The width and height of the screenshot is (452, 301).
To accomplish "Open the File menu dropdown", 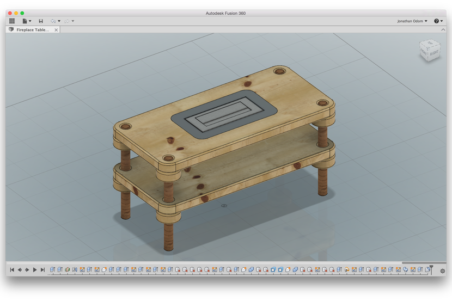I will click(x=26, y=21).
